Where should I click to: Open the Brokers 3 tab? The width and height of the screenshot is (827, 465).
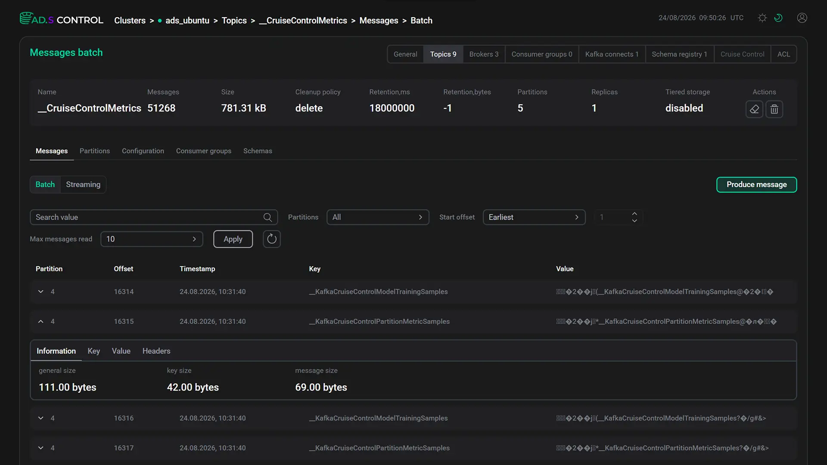tap(484, 54)
